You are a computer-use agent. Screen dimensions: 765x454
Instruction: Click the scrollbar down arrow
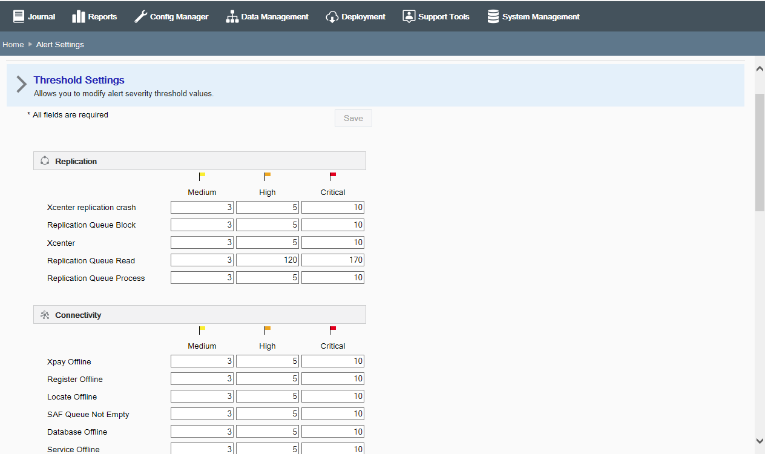[x=760, y=441]
